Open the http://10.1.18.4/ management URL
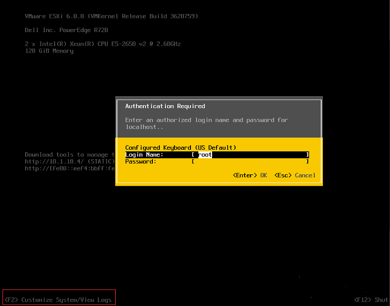 (70, 162)
